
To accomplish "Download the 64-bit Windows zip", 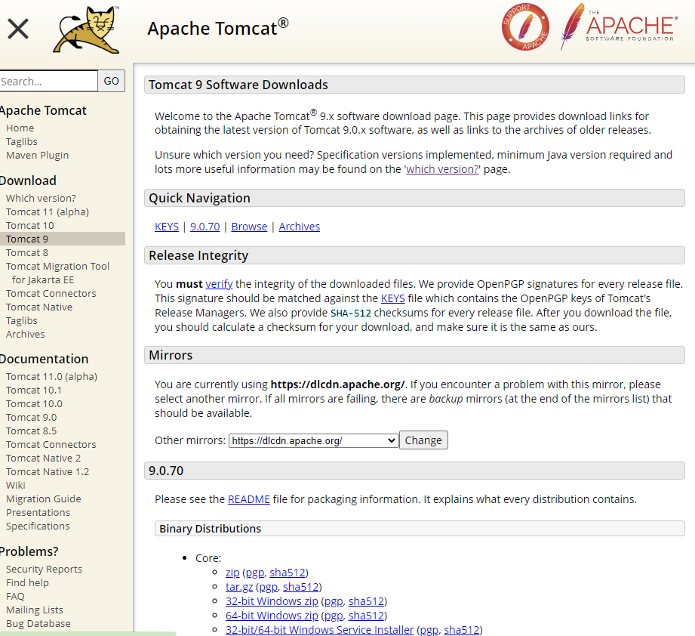I will [272, 616].
